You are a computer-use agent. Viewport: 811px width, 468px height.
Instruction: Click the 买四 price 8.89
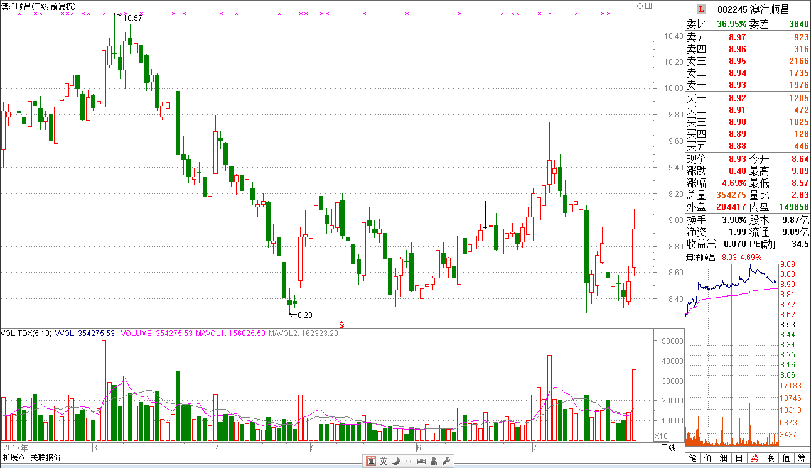738,134
